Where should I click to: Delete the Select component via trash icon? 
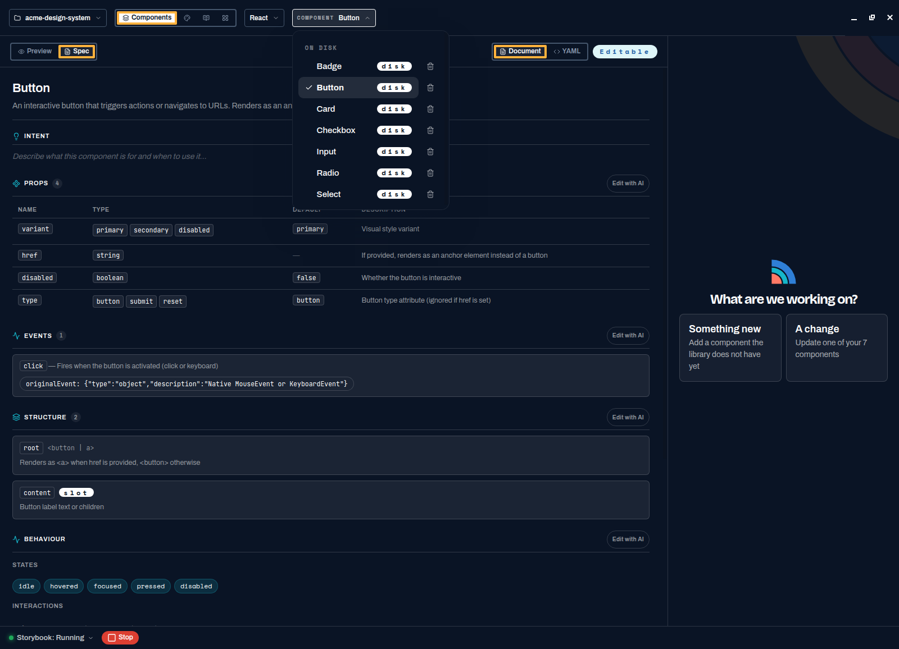[430, 194]
